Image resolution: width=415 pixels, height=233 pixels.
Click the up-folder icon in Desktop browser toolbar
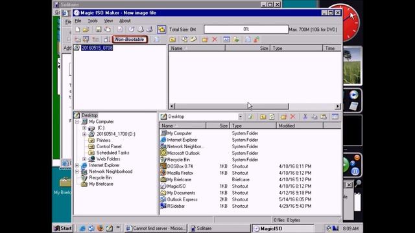click(x=263, y=116)
